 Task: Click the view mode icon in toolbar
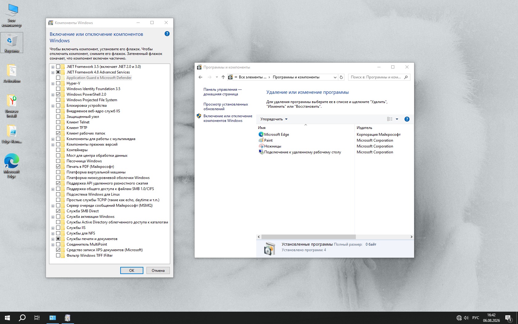pyautogui.click(x=390, y=119)
